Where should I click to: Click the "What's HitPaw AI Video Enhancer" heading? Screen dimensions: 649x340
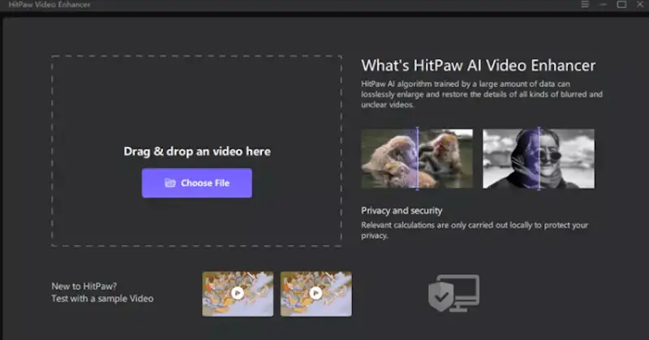point(478,66)
